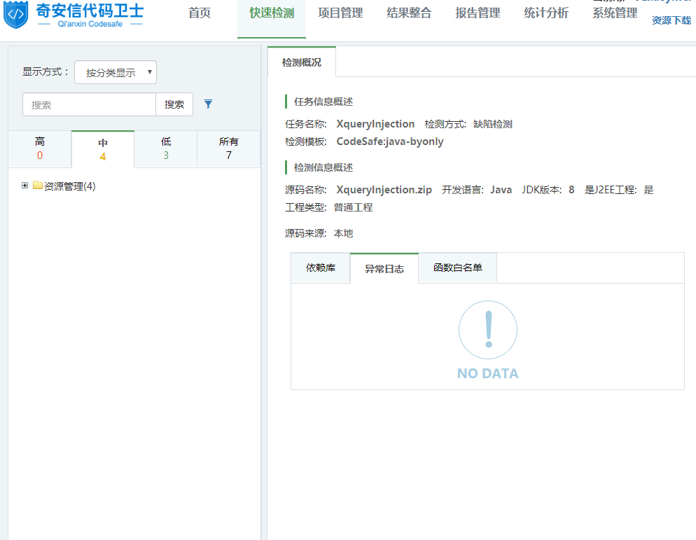Show high severity (高) defects tab
The height and width of the screenshot is (540, 696).
click(40, 148)
